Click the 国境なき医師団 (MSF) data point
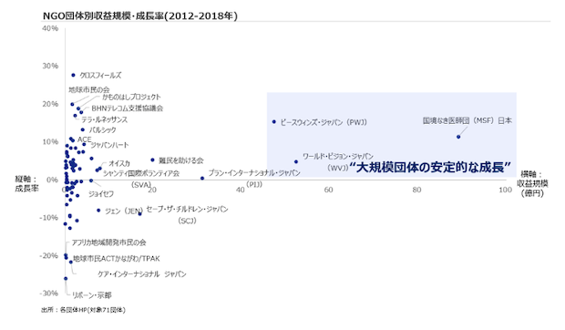This screenshot has width=565, height=330. [x=458, y=137]
